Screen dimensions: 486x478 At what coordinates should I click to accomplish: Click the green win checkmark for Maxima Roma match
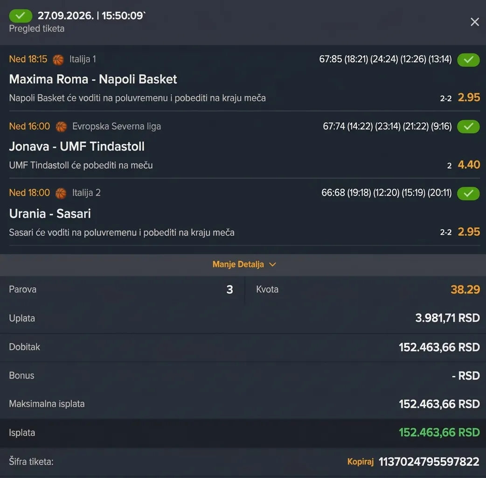point(468,60)
